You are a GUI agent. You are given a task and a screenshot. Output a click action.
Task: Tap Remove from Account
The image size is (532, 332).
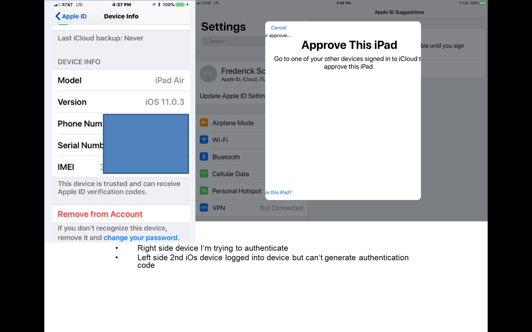click(x=100, y=214)
